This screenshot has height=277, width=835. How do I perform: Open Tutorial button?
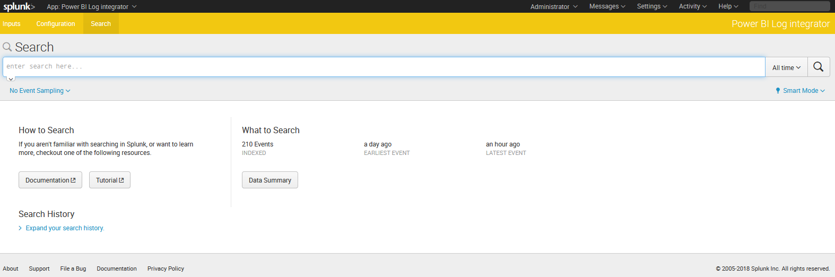[110, 180]
